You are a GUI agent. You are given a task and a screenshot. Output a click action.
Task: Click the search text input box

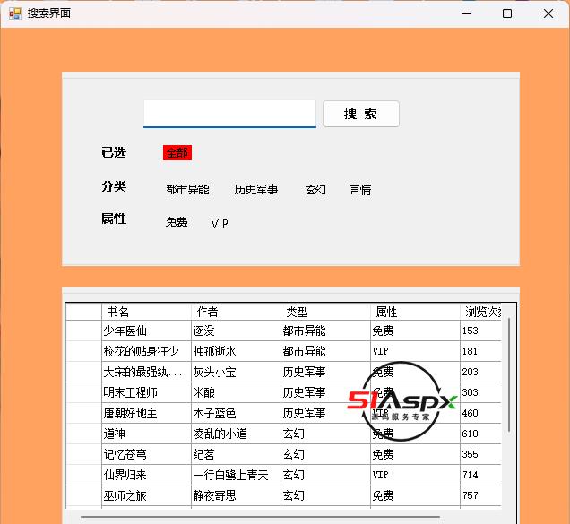[229, 114]
